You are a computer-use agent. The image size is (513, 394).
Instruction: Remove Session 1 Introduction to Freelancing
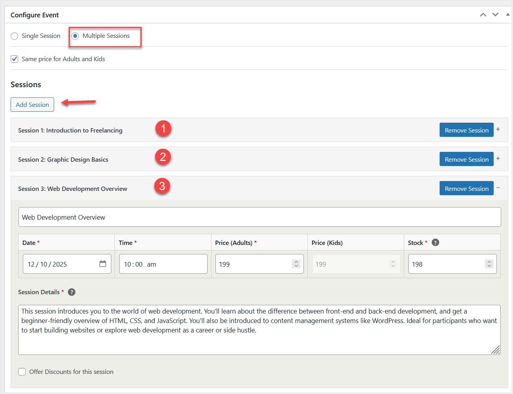point(466,130)
